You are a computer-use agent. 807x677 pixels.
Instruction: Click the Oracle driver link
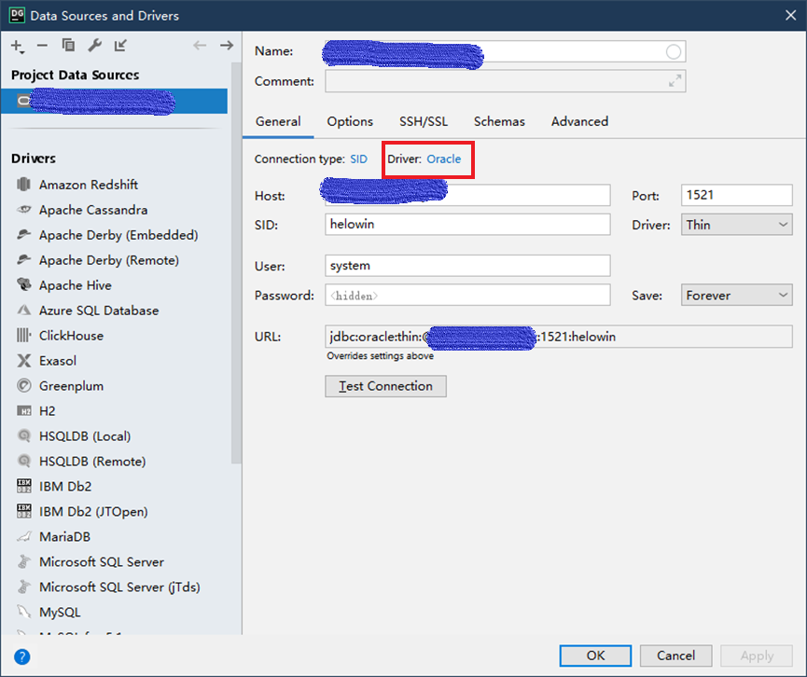click(444, 159)
